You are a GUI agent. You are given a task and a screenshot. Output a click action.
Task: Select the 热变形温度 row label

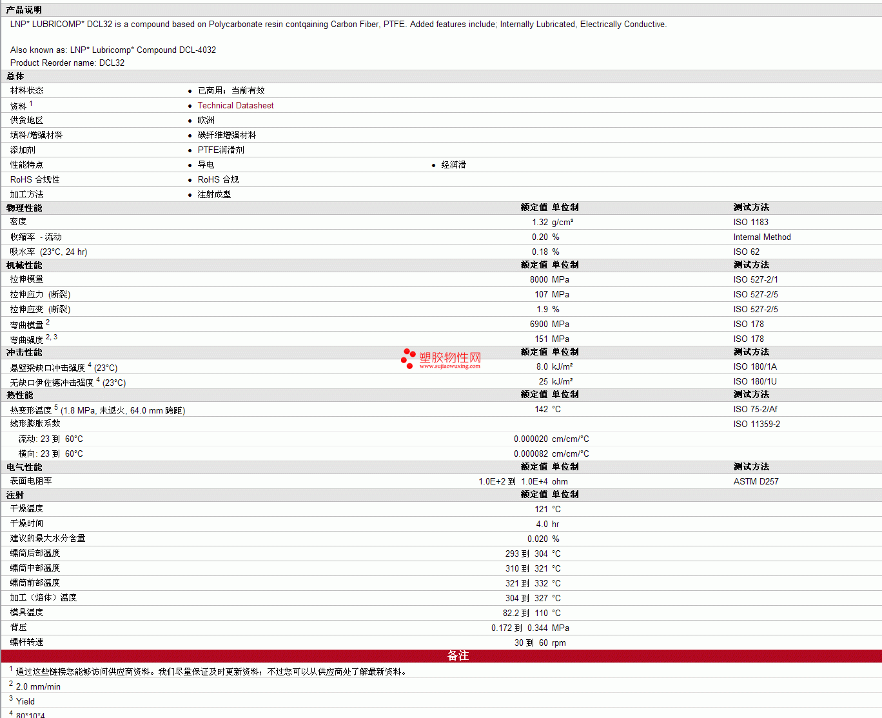[97, 410]
